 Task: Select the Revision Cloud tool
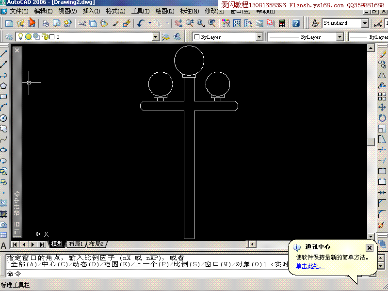coord(3,129)
